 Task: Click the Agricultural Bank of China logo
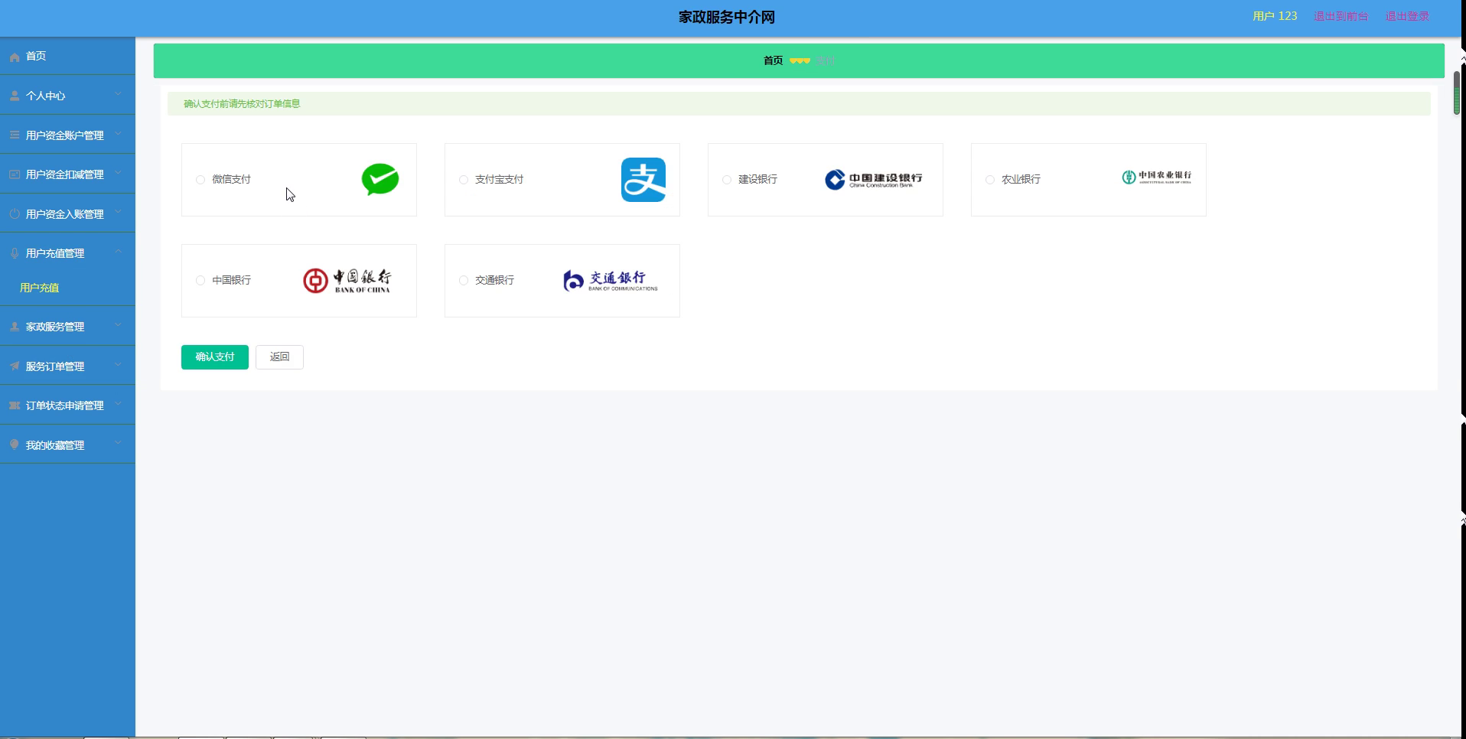point(1156,177)
